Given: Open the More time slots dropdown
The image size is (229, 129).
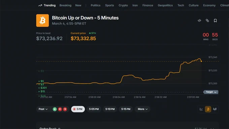Looking at the screenshot, I should click(142, 109).
